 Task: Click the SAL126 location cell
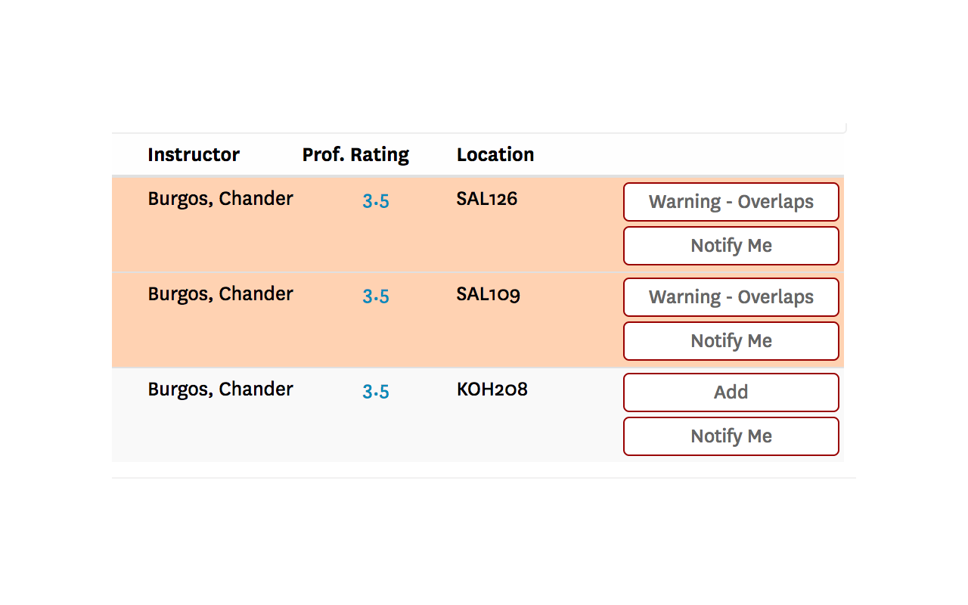tap(487, 198)
